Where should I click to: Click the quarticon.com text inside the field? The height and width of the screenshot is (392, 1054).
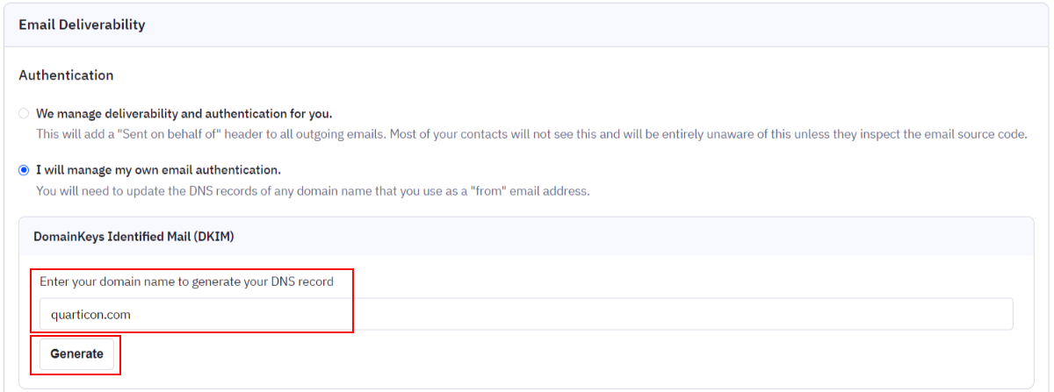pyautogui.click(x=91, y=314)
